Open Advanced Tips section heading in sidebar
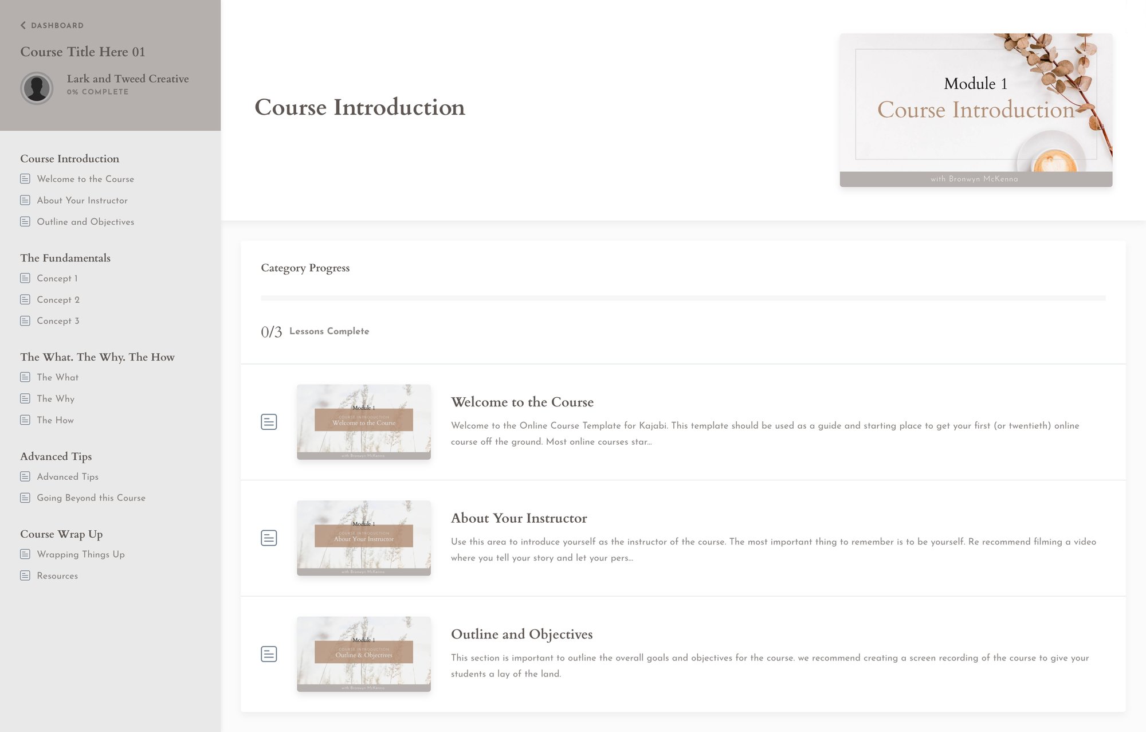 tap(56, 456)
